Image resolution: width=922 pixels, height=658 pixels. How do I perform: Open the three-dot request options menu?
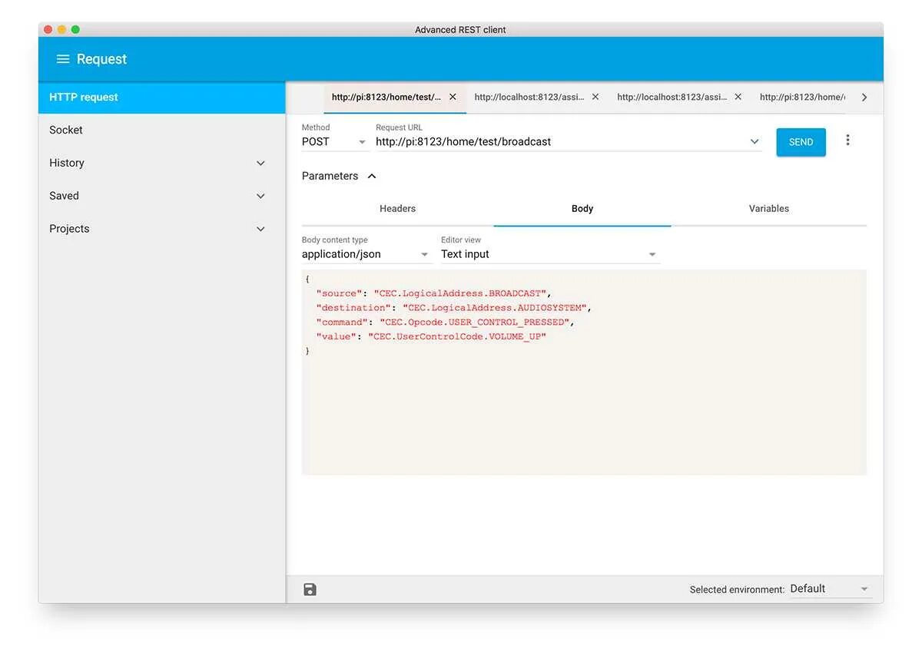847,140
